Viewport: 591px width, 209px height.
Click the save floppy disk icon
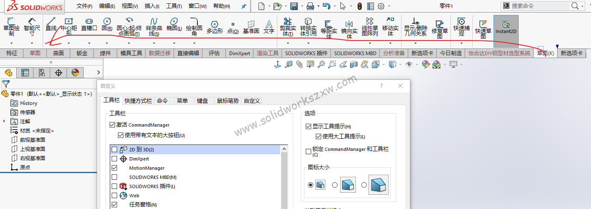[x=294, y=6]
